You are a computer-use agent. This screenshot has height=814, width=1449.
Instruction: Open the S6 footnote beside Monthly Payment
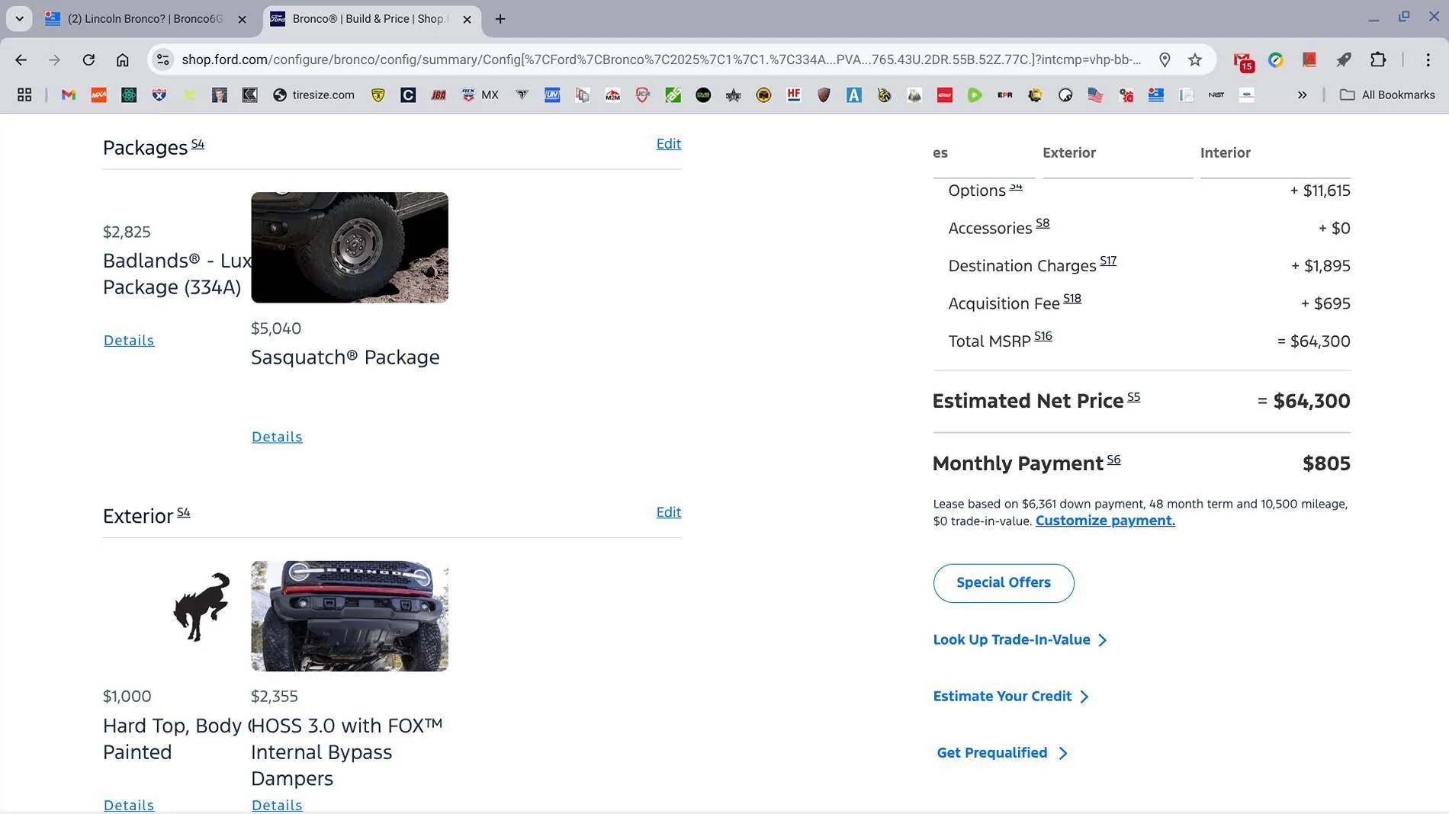pos(1114,460)
